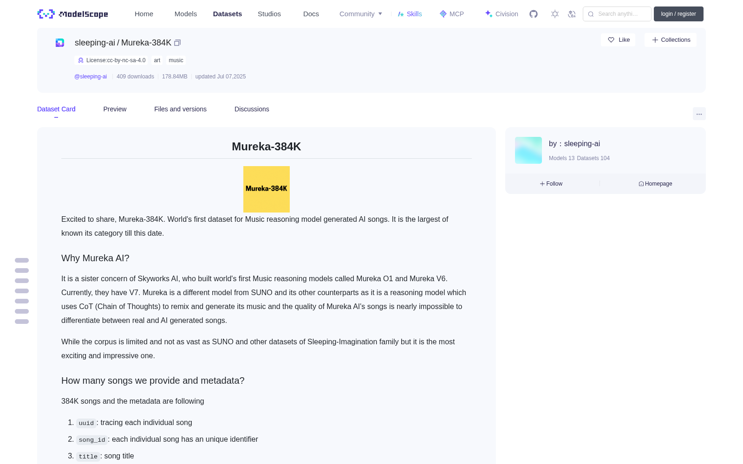
Task: Click the 'Why Mureka AI?' heading
Action: (95, 258)
